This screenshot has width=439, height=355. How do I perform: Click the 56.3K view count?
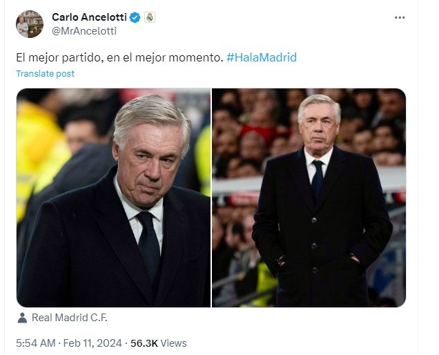click(144, 343)
